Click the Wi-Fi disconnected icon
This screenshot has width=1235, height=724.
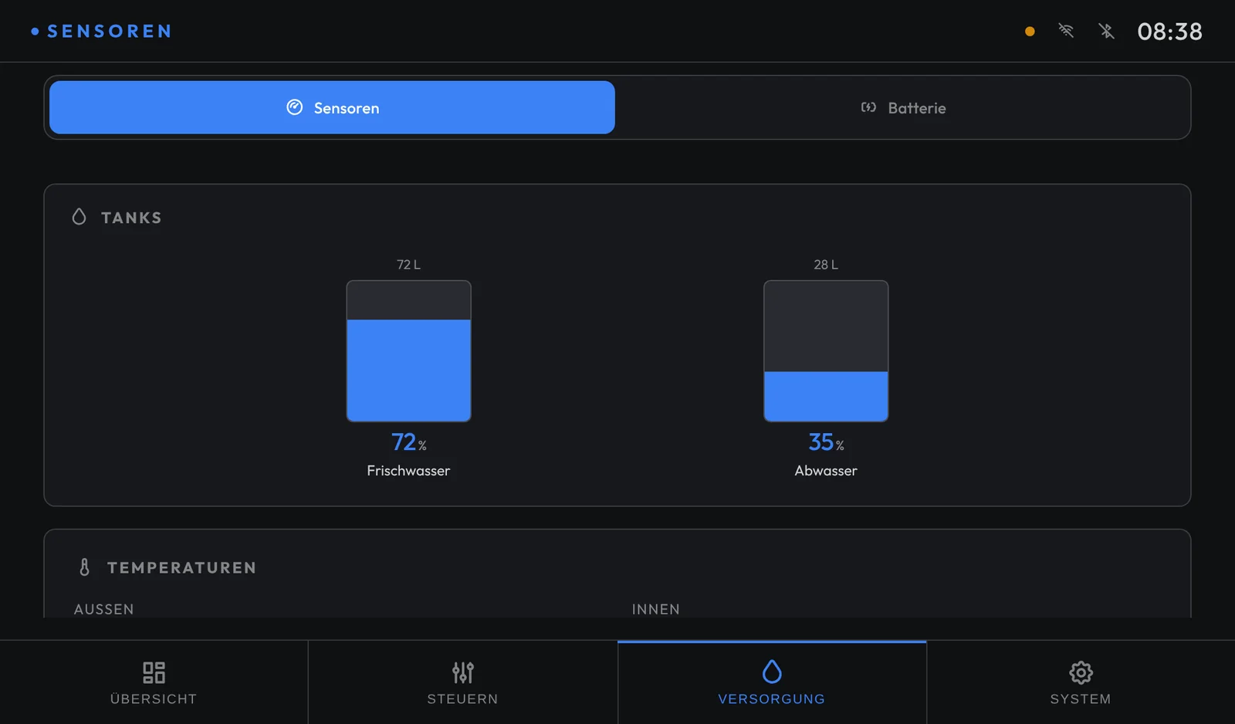[1066, 31]
